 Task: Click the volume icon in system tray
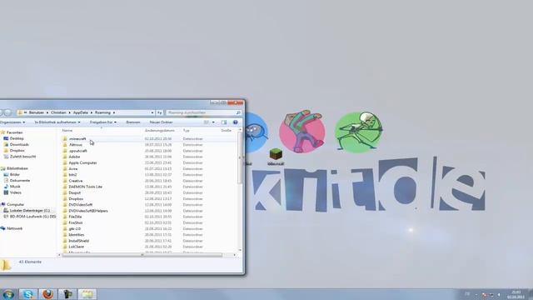499,294
